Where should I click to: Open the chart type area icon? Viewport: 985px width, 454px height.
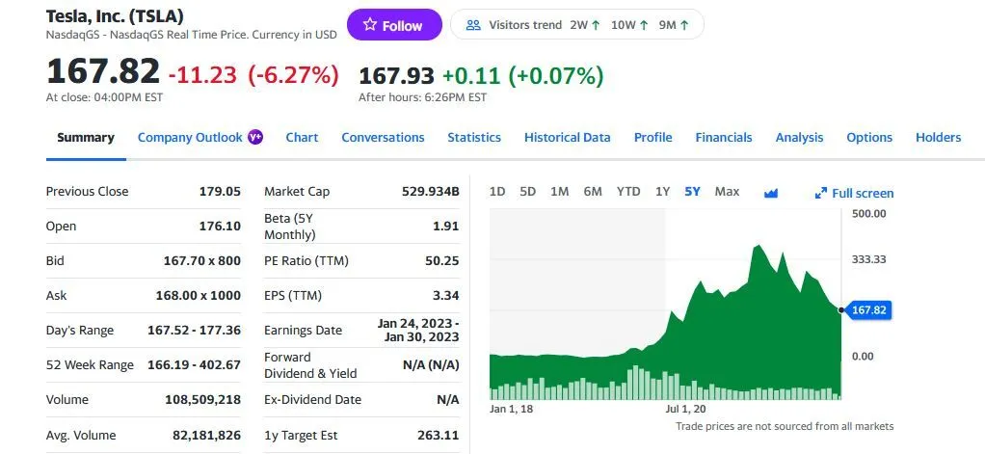pyautogui.click(x=770, y=193)
